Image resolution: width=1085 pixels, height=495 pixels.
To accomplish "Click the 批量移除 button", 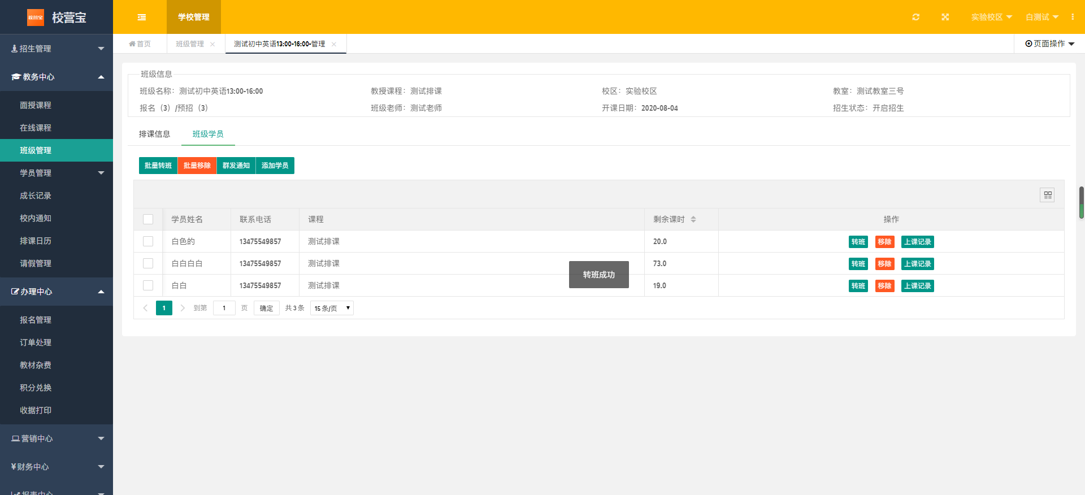I will point(197,166).
